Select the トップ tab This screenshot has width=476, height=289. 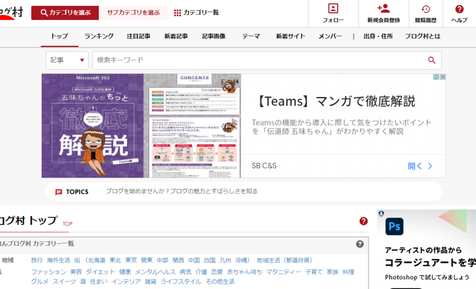(60, 36)
